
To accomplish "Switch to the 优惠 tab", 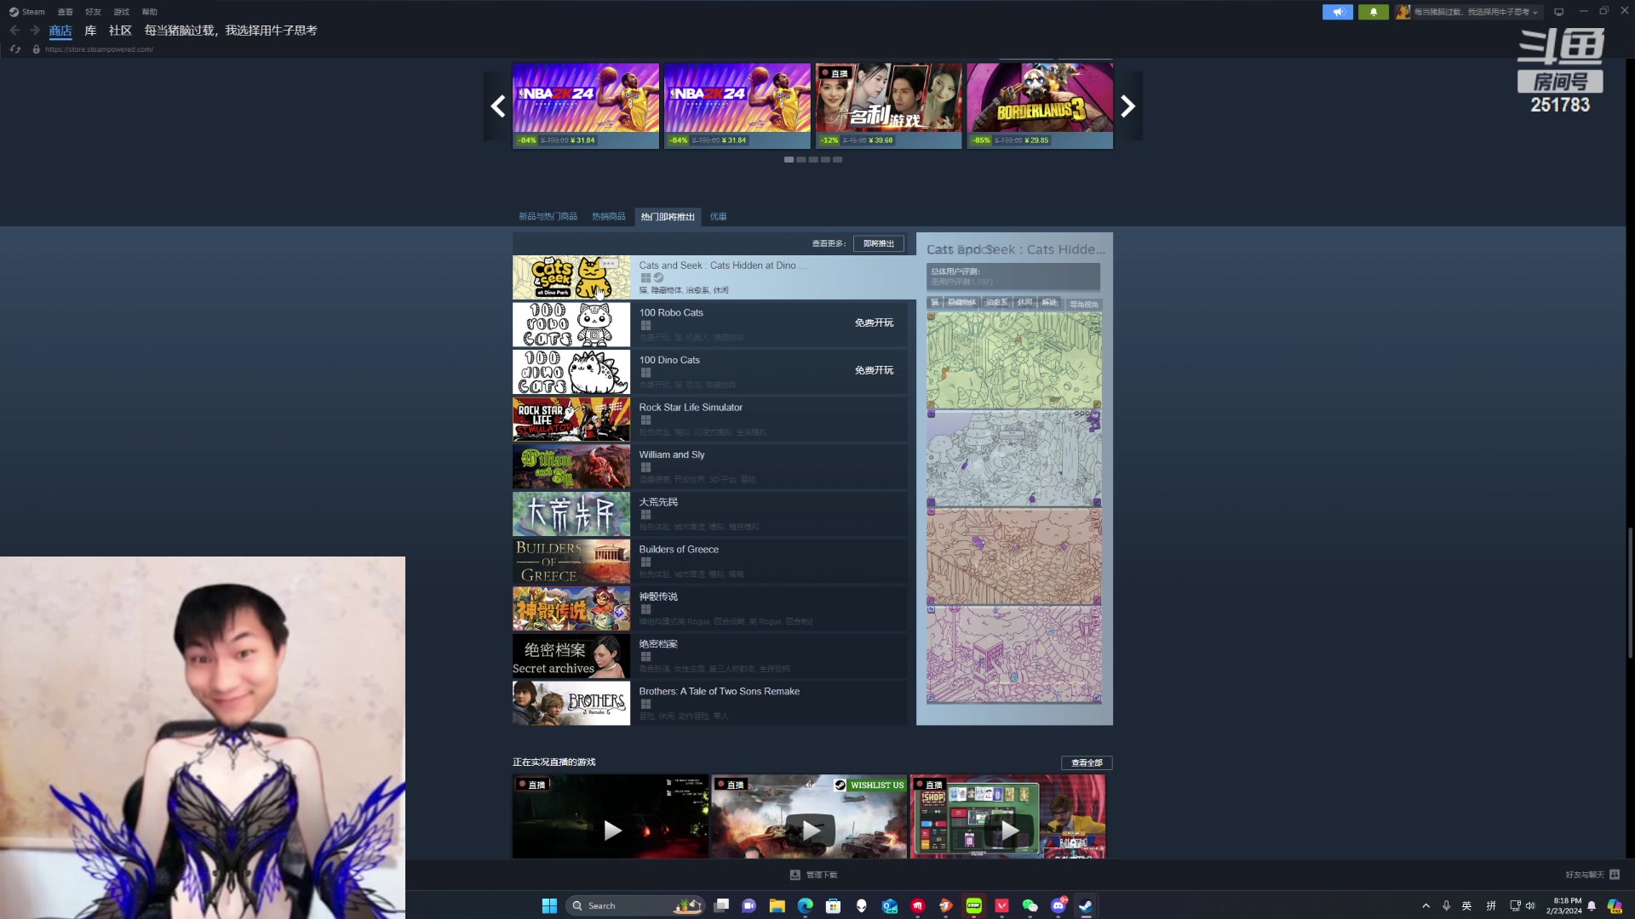I will 718,217.
